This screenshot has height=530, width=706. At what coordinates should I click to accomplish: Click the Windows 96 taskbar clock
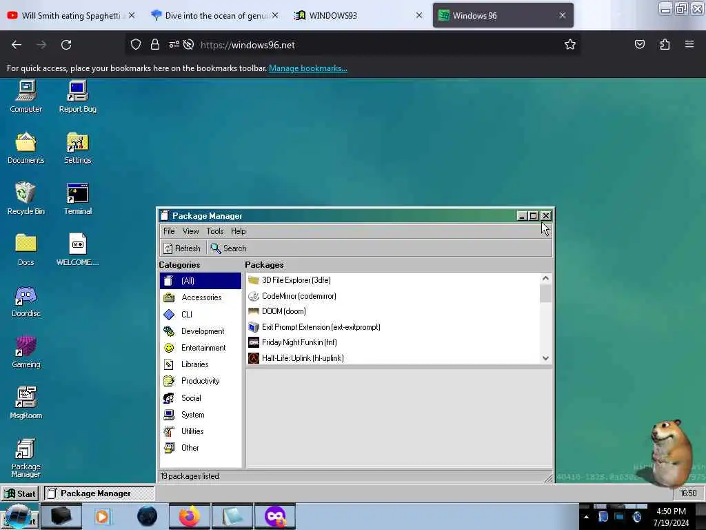pyautogui.click(x=688, y=493)
